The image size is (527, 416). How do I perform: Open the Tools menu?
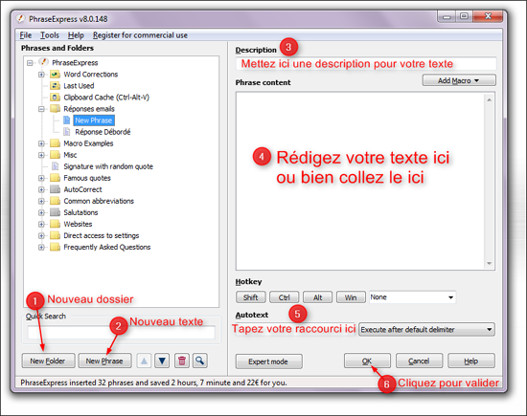tap(50, 35)
